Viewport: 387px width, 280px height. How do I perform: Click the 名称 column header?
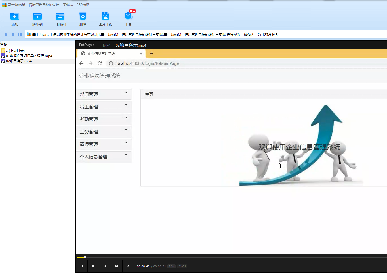(x=4, y=44)
